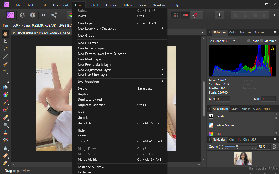Select the Erase Brush tool
This screenshot has width=279, height=174.
(x=5, y=118)
